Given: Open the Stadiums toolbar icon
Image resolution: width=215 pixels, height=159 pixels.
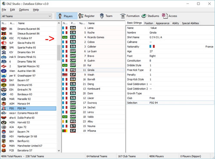Looking at the screenshot, I should coord(144,16).
